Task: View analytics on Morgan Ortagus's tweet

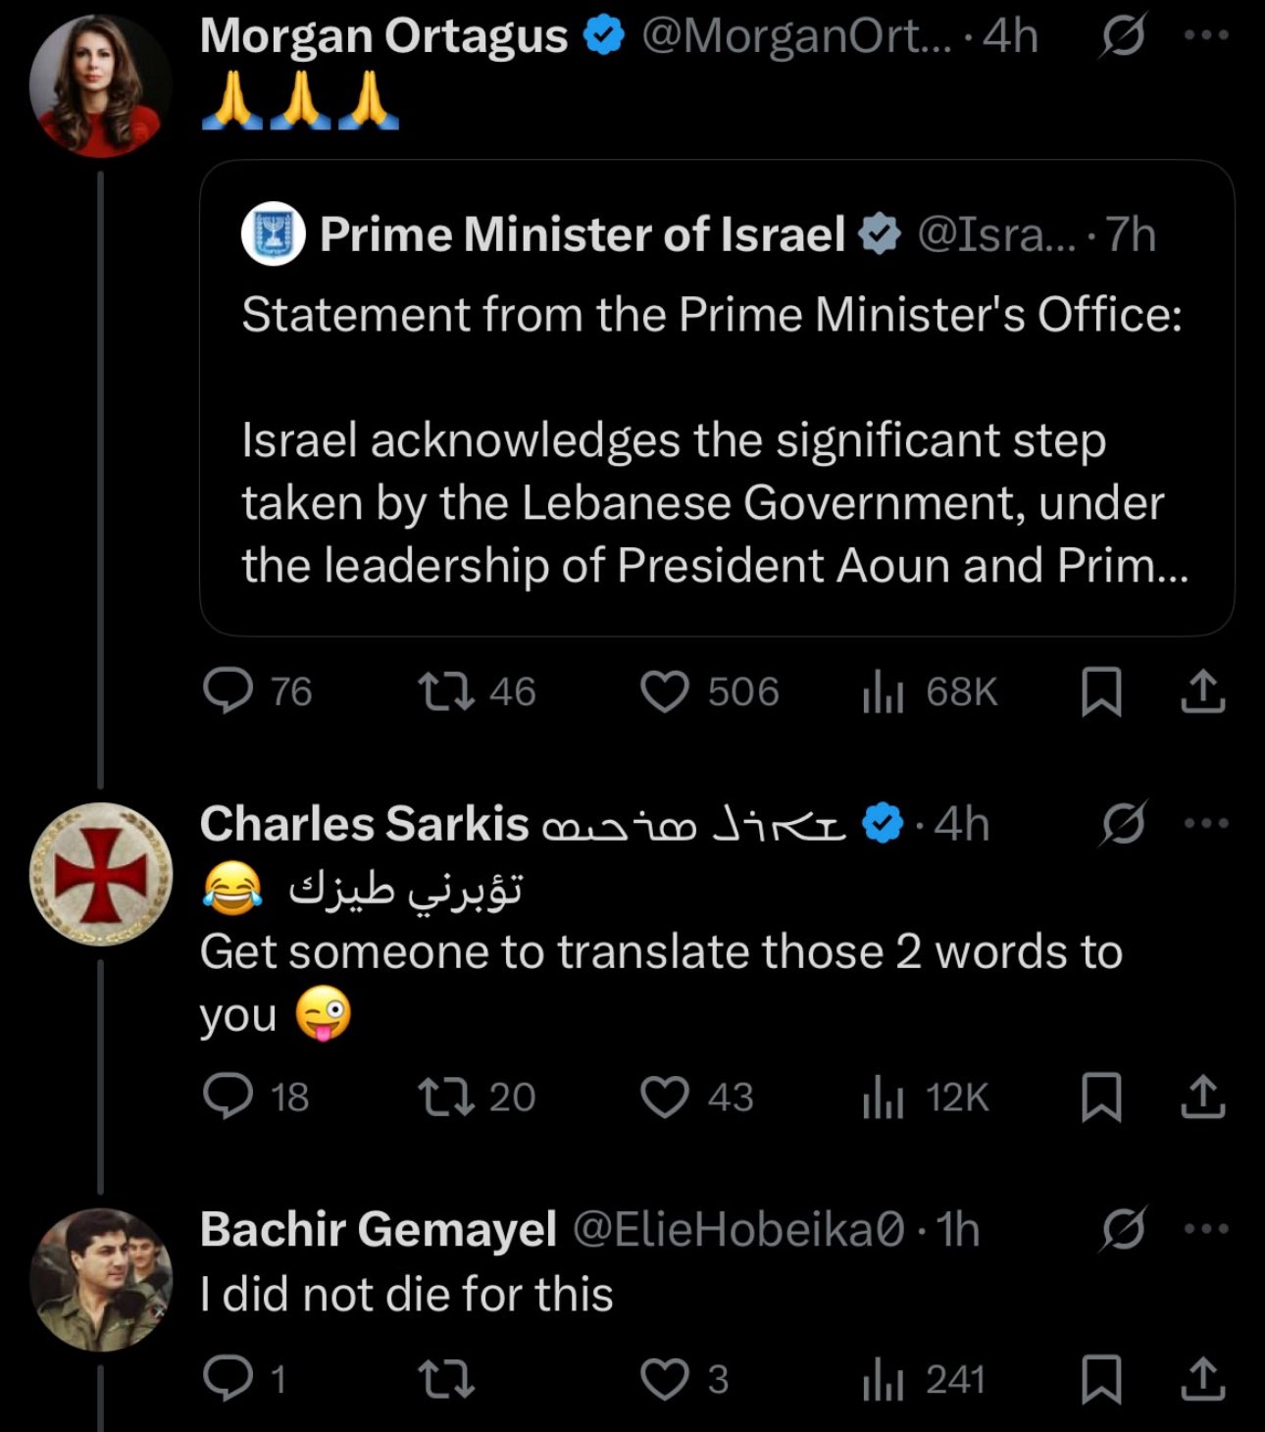Action: [x=883, y=692]
